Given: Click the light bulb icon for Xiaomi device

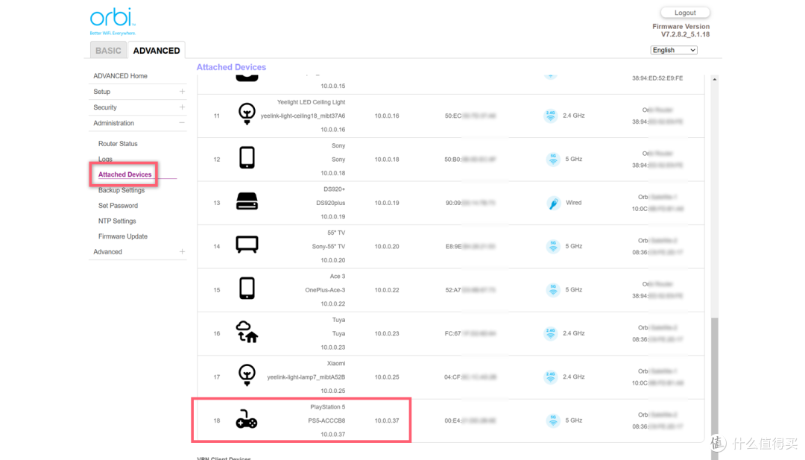Looking at the screenshot, I should pos(247,375).
